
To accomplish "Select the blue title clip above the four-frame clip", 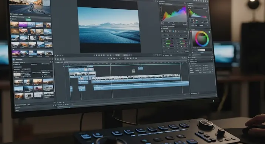I will pyautogui.click(x=81, y=70).
